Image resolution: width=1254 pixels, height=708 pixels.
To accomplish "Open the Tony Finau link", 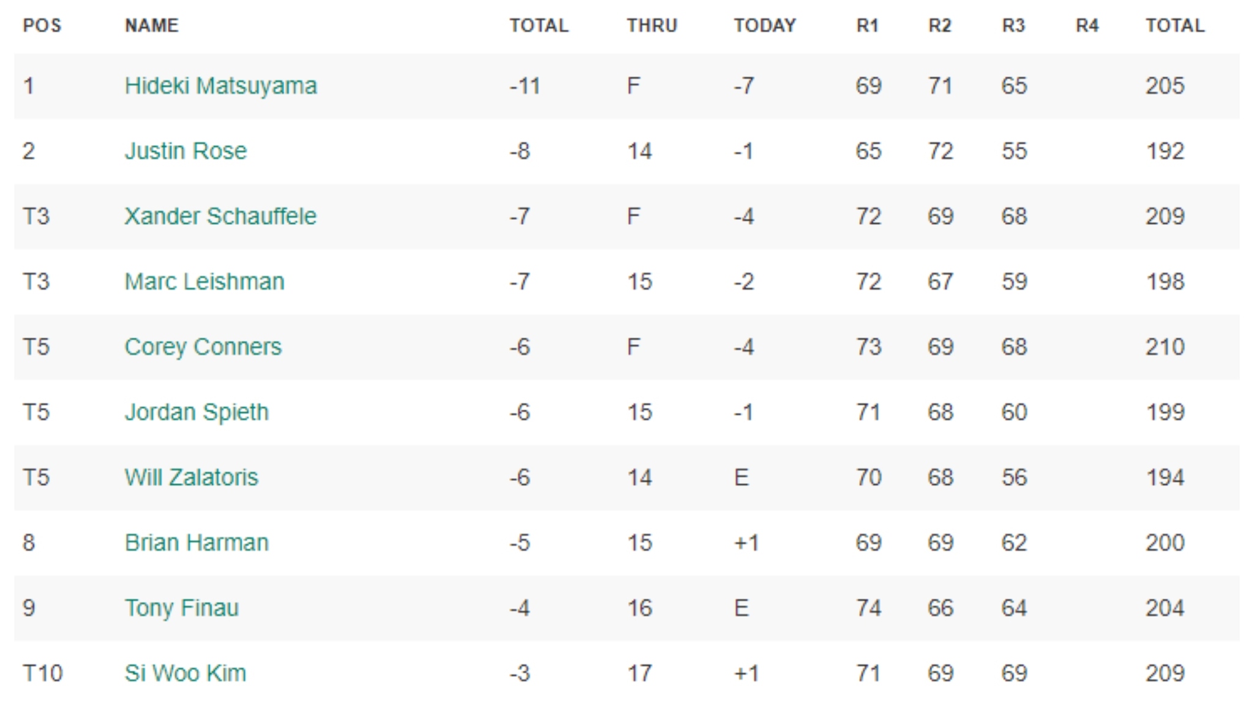I will [x=181, y=608].
